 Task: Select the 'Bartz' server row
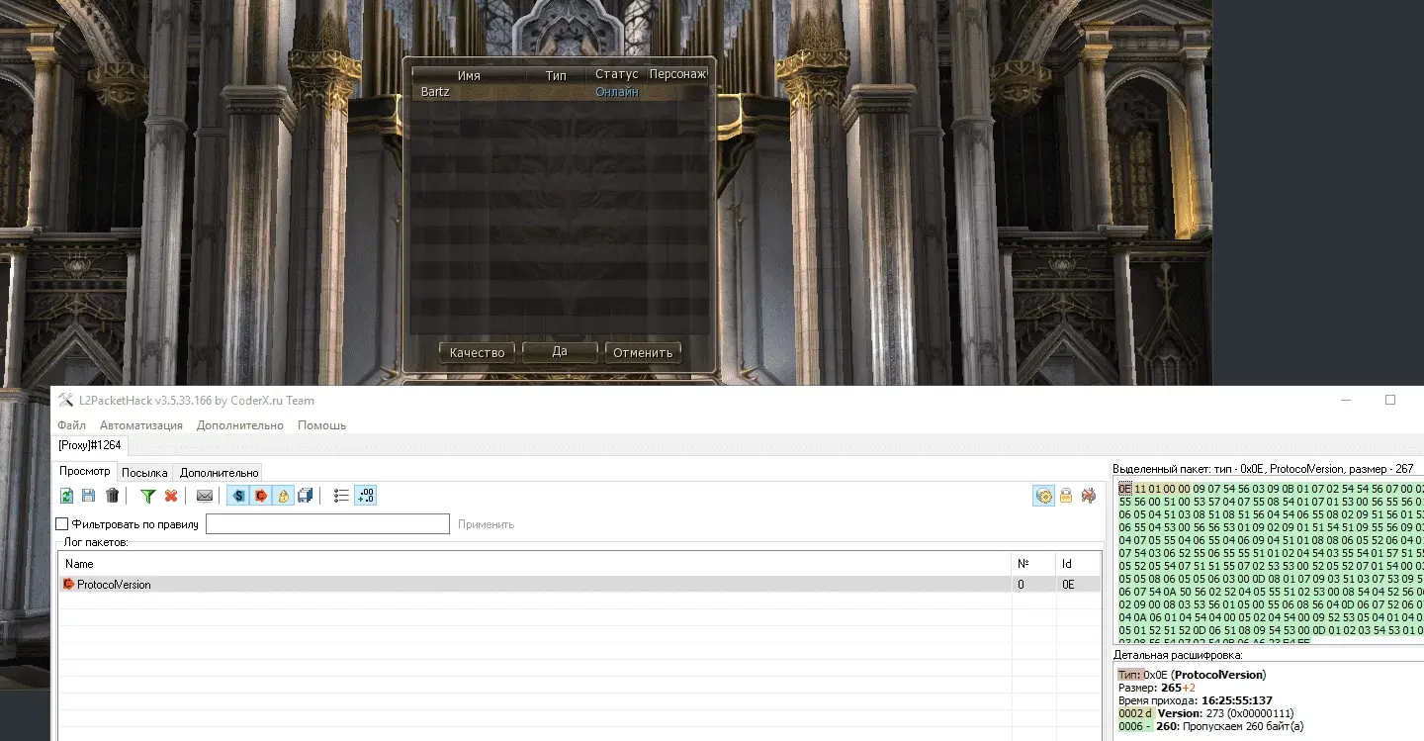pos(560,92)
